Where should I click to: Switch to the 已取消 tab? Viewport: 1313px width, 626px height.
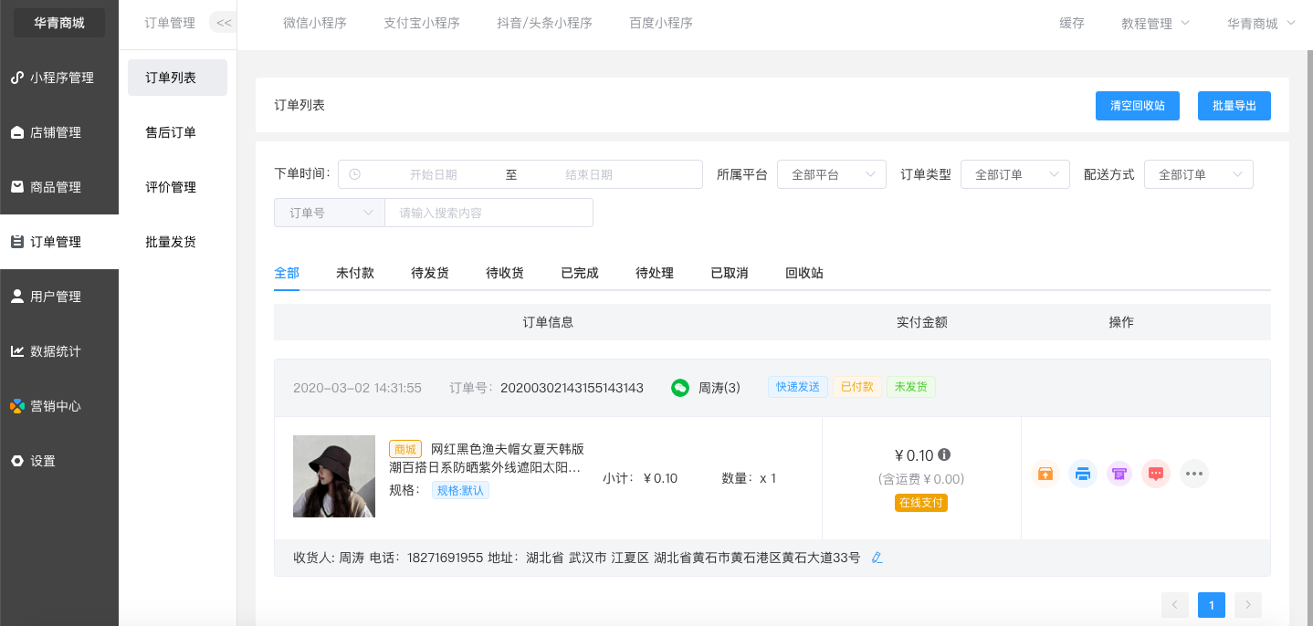pyautogui.click(x=730, y=273)
